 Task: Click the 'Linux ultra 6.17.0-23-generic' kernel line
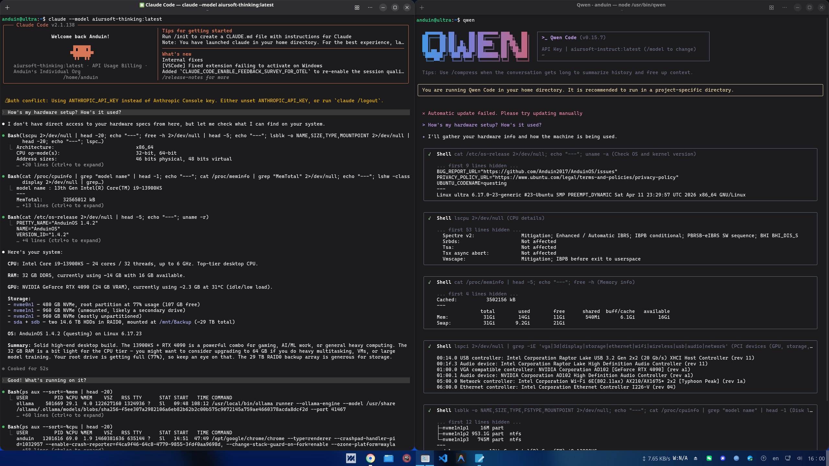(591, 195)
